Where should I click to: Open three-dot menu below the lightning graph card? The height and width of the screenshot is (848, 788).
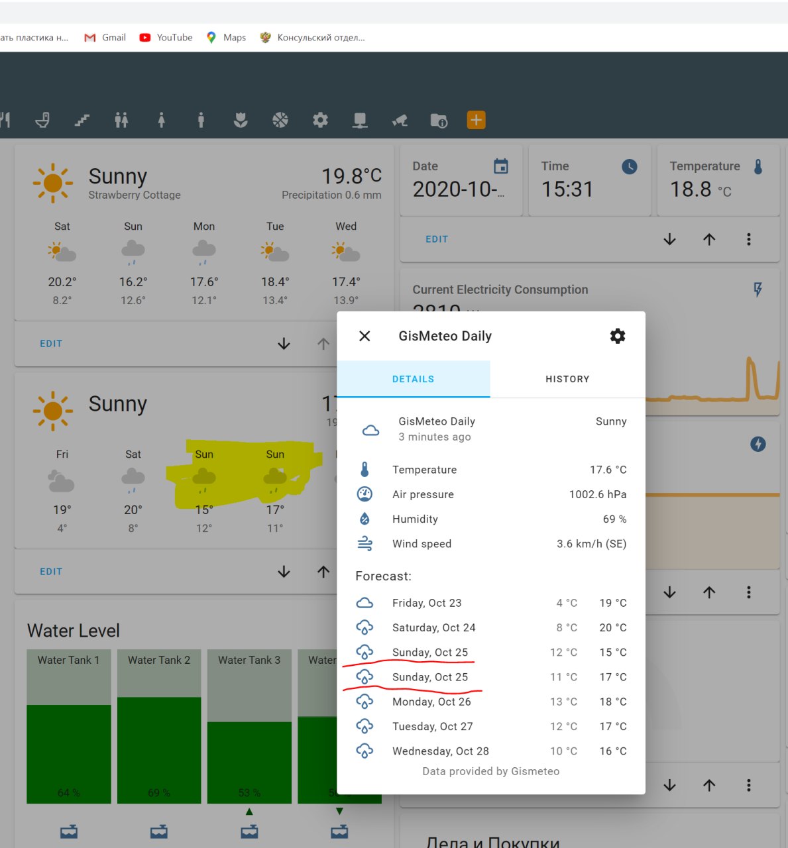click(749, 592)
